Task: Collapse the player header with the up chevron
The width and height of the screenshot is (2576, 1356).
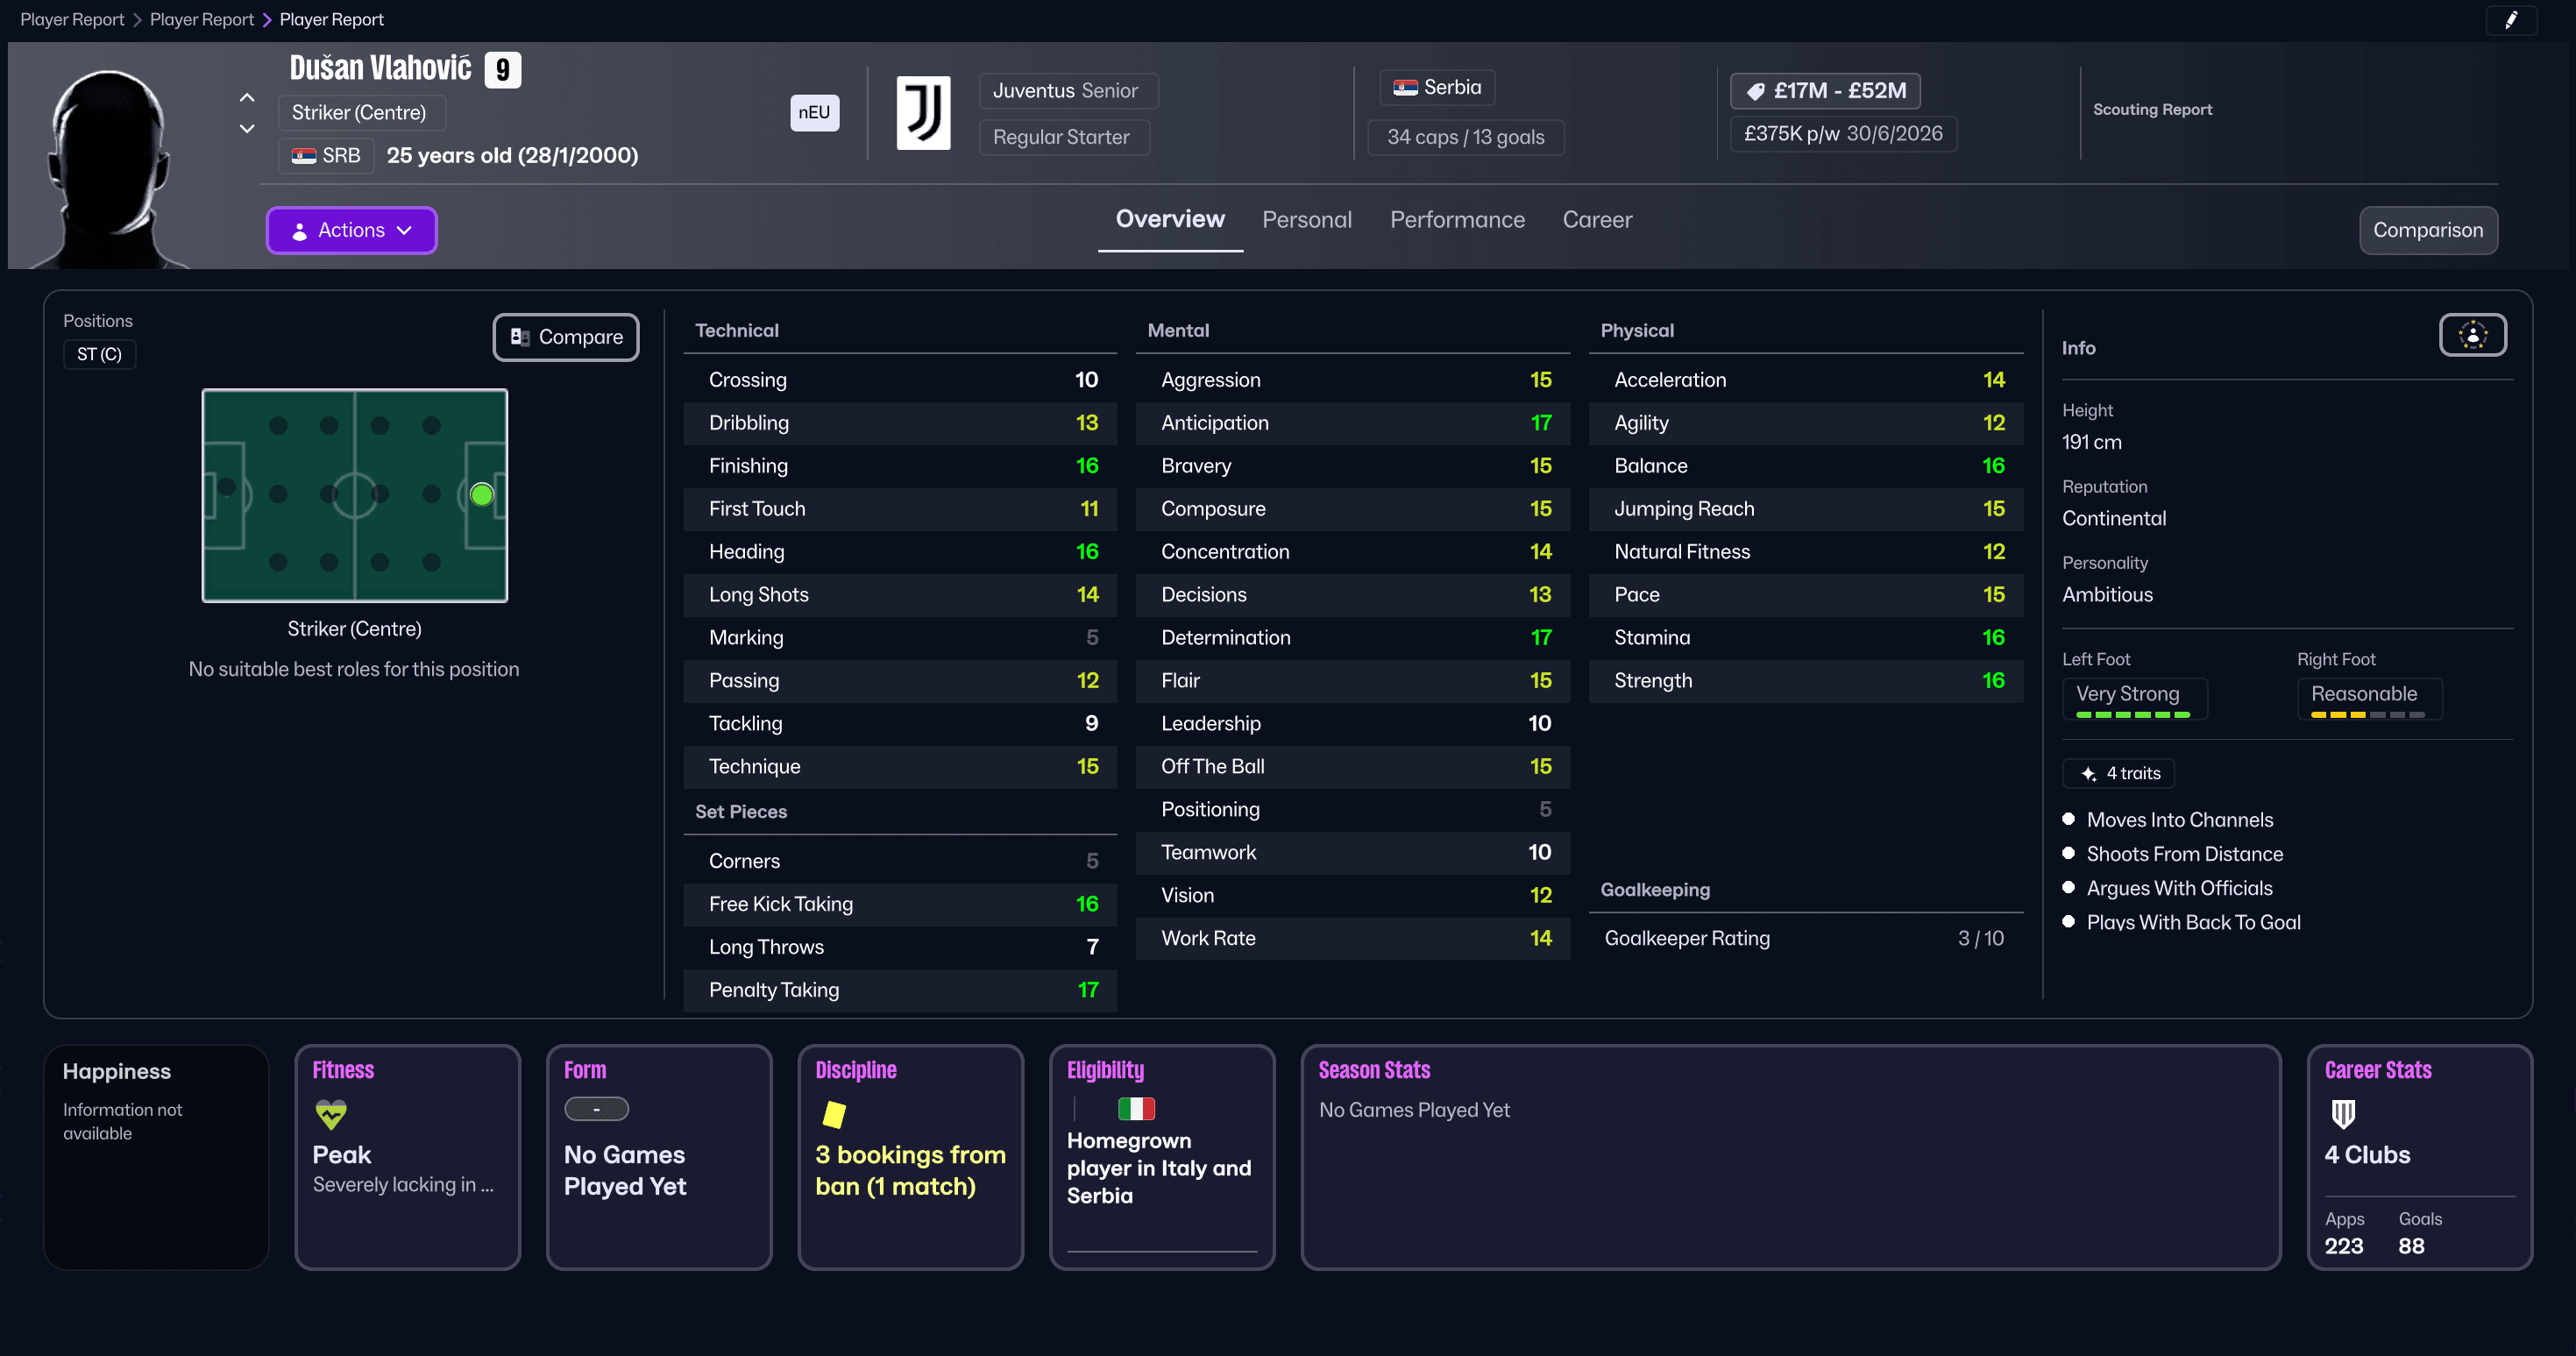Action: (246, 96)
